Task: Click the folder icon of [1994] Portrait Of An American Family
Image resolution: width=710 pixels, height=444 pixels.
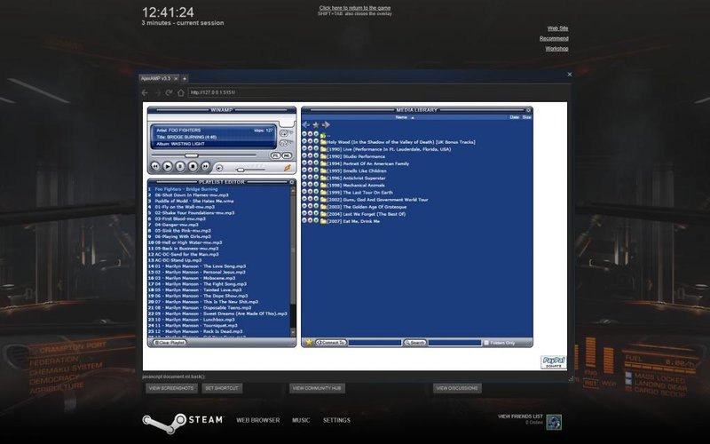Action: point(323,163)
